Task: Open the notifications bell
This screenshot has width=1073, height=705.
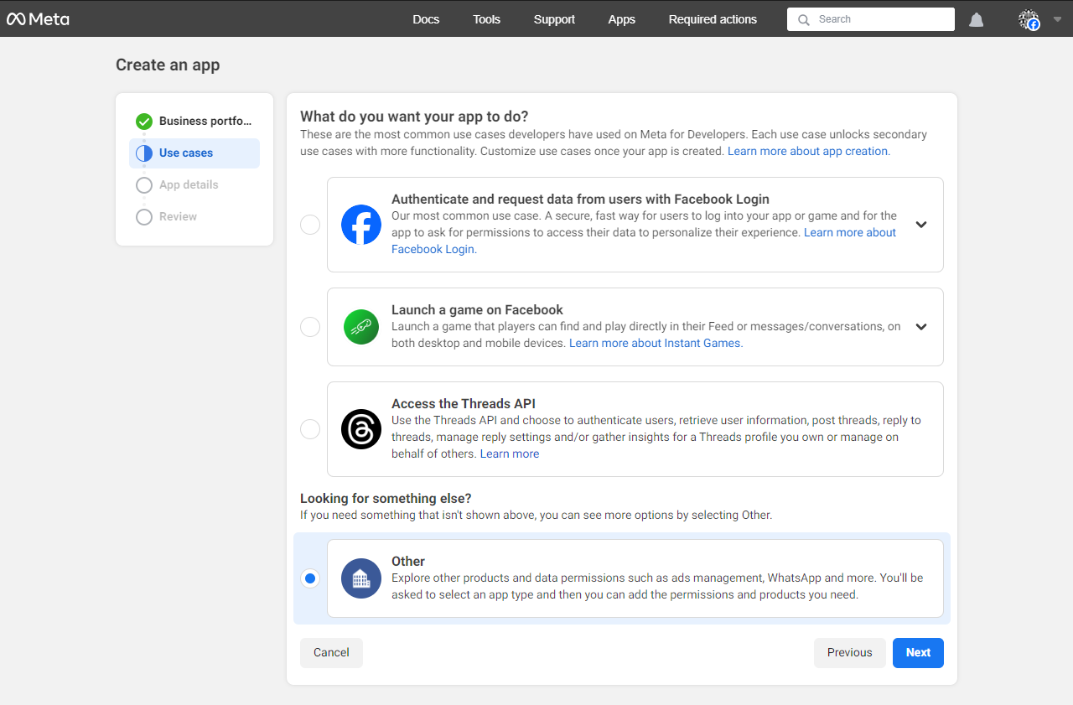Action: coord(976,19)
